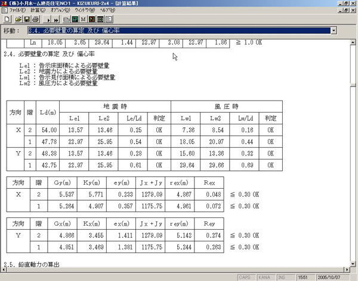The height and width of the screenshot is (281, 358).
Task: Open the text list document icon
Action: [x=109, y=20]
